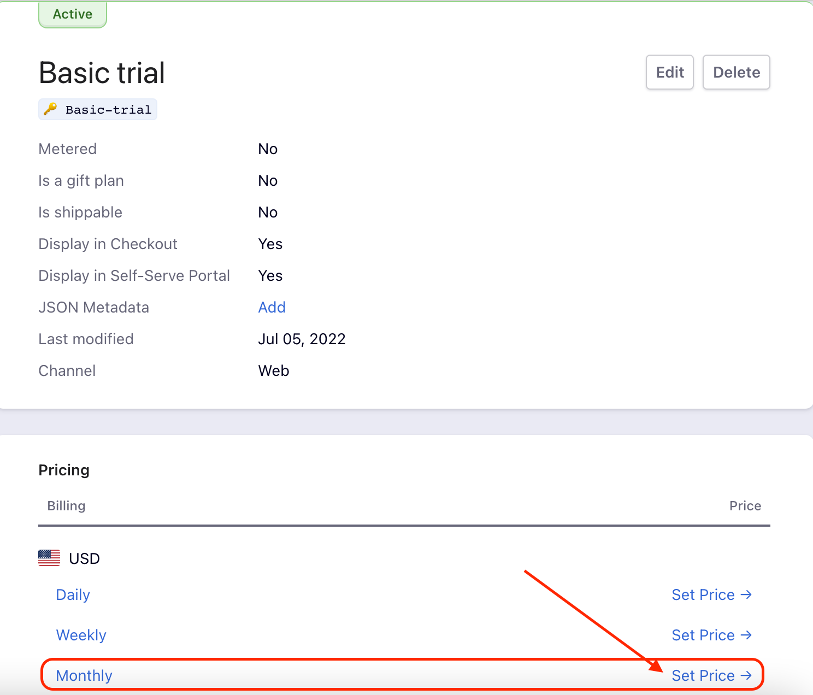Image resolution: width=813 pixels, height=695 pixels.
Task: Click the Set Price text for Weekly
Action: coord(703,635)
